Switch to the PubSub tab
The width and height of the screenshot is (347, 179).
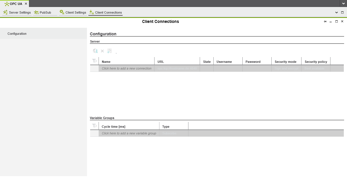(45, 12)
